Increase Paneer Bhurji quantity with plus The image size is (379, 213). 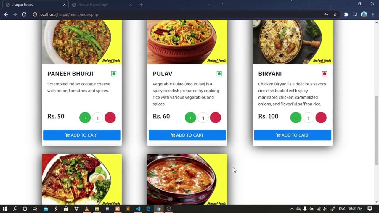click(x=85, y=118)
